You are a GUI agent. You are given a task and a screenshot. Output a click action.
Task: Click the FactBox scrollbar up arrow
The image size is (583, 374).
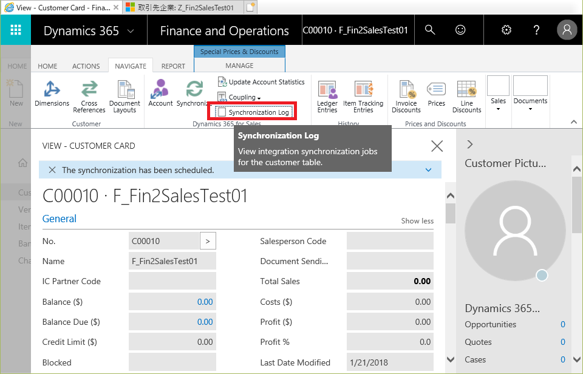click(x=577, y=169)
